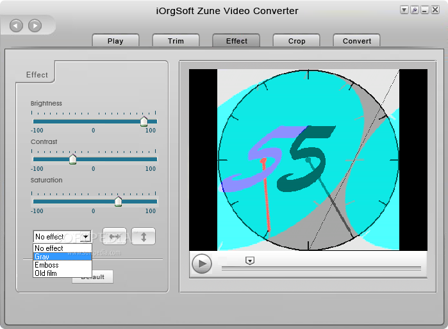The image size is (448, 329).
Task: Flip video vertically with arrow button
Action: (x=144, y=236)
